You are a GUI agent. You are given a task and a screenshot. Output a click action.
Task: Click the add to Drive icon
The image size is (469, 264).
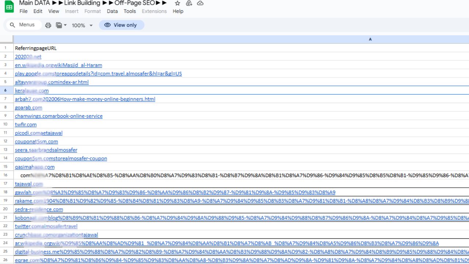pyautogui.click(x=189, y=3)
